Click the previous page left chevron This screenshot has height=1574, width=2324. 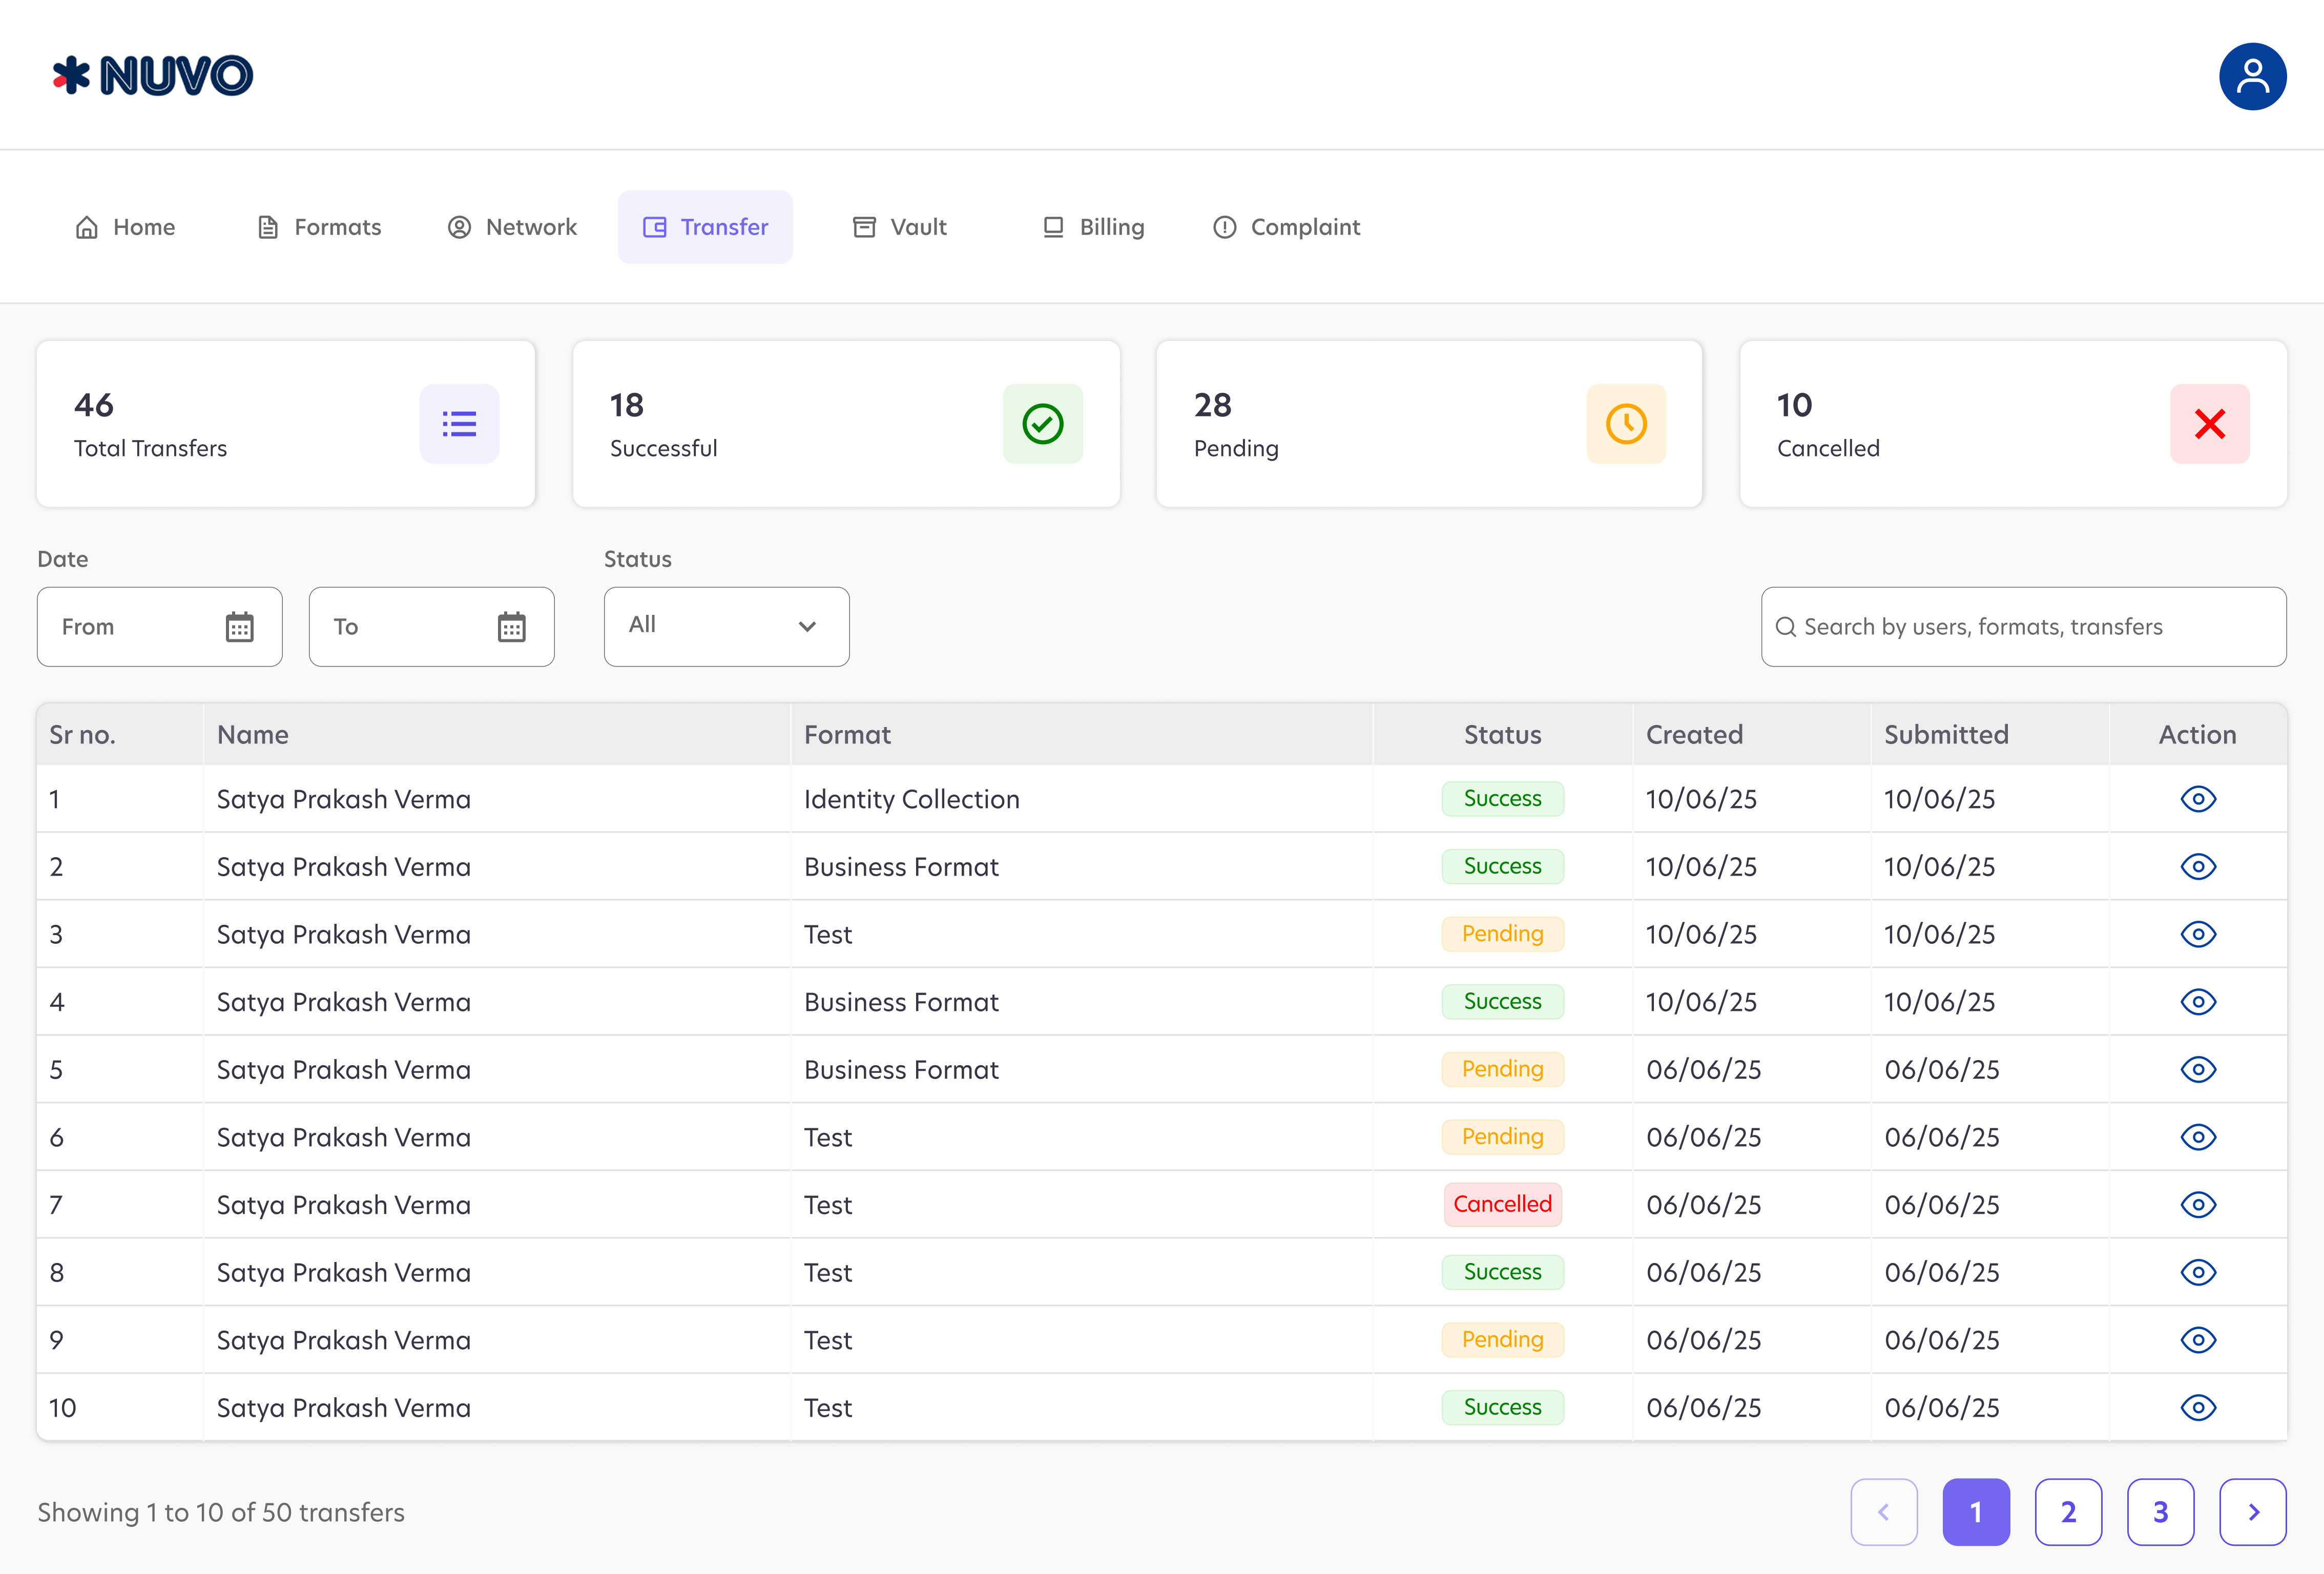[x=1883, y=1512]
